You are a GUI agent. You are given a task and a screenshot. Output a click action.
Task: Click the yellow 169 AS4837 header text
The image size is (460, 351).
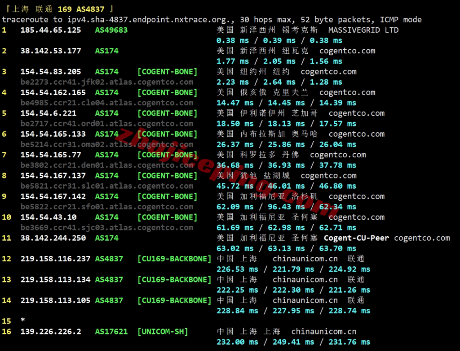(x=83, y=9)
